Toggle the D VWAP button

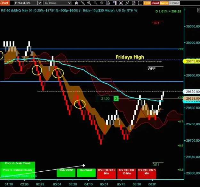point(174,3)
